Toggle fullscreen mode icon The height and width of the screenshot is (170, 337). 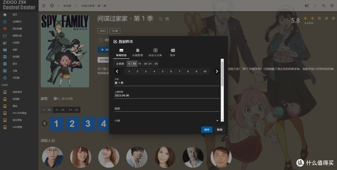coord(315,6)
